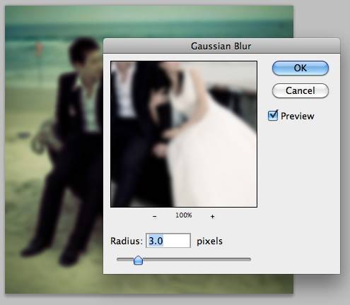
Task: Click the Gaussian Blur dialog title bar
Action: click(221, 46)
